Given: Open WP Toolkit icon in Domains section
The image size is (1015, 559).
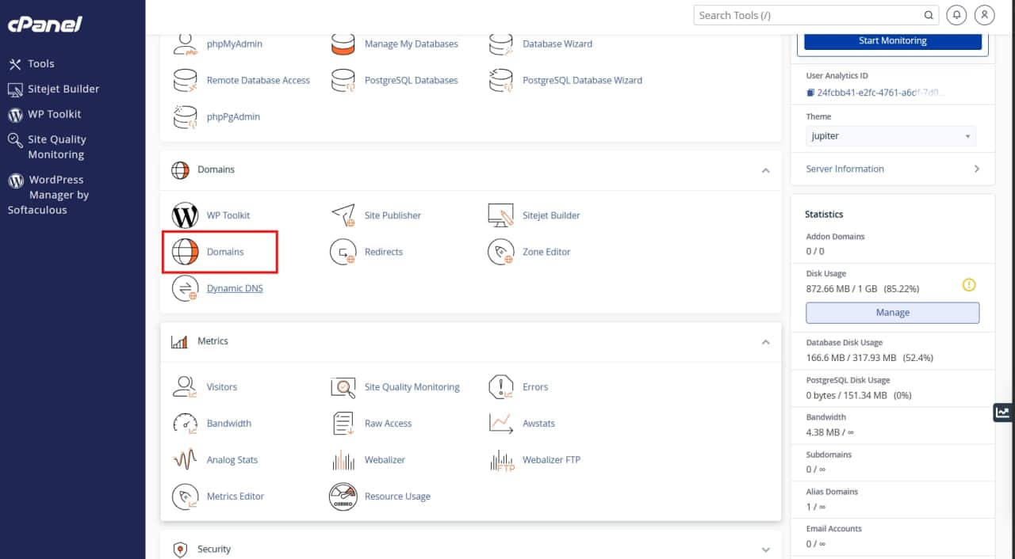Looking at the screenshot, I should click(x=185, y=215).
